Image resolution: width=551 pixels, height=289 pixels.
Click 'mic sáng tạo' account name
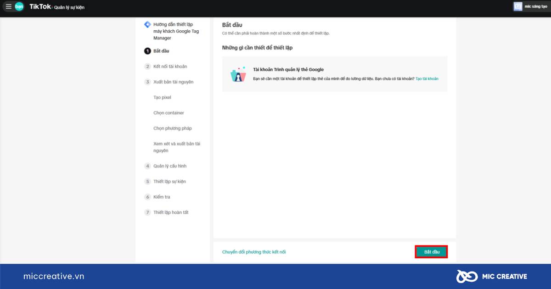click(536, 6)
